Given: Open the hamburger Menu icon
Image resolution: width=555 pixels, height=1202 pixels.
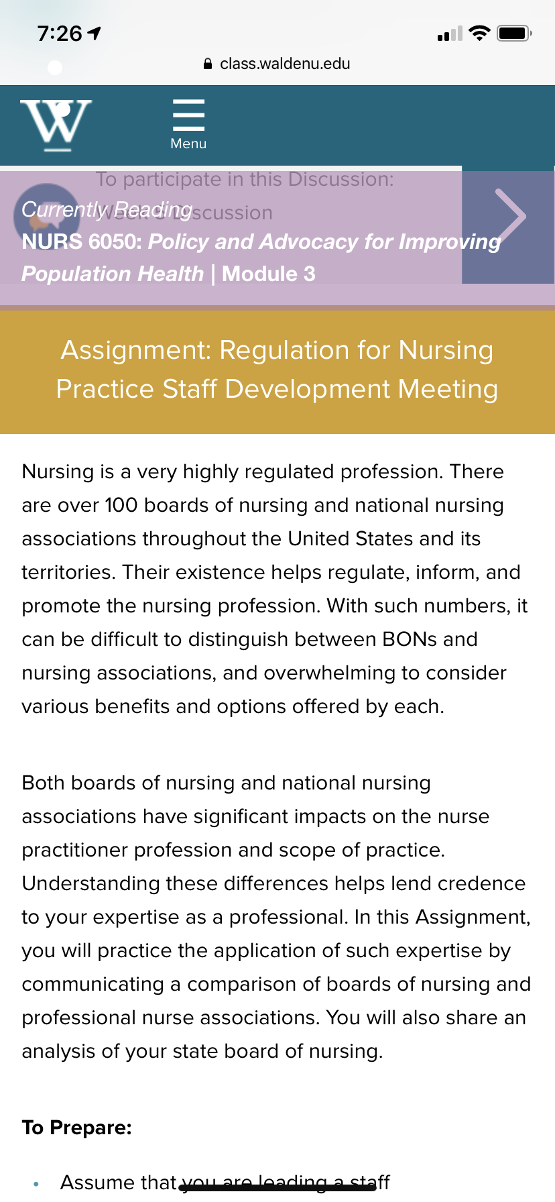Looking at the screenshot, I should point(188,115).
